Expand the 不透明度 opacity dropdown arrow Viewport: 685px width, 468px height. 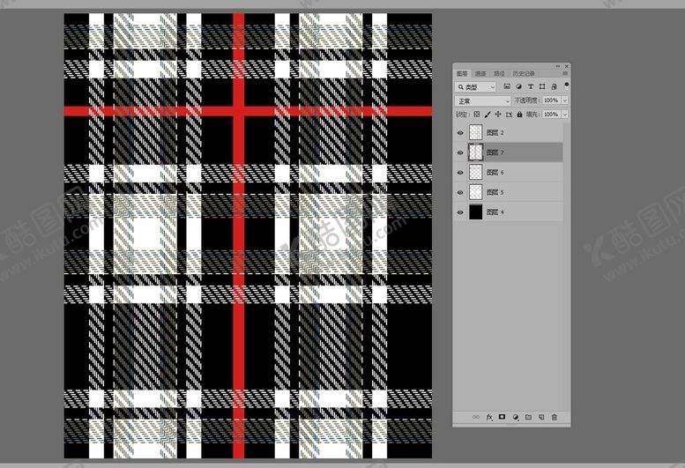tap(564, 101)
